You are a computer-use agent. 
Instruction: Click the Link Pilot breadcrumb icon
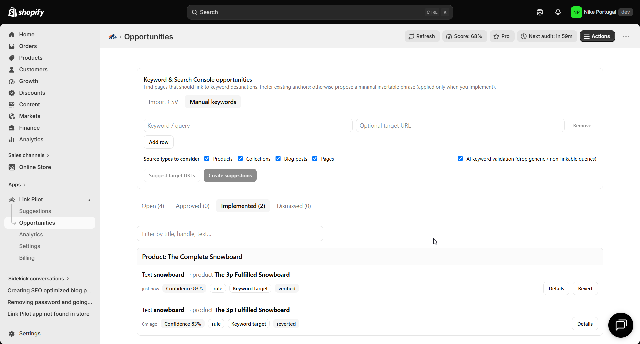point(112,37)
